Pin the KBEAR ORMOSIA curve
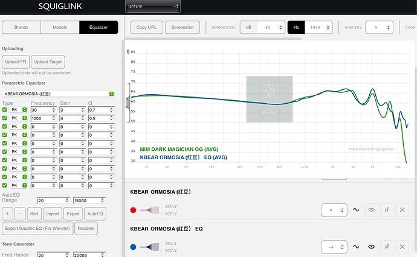Image resolution: width=417 pixels, height=257 pixels. tap(387, 210)
